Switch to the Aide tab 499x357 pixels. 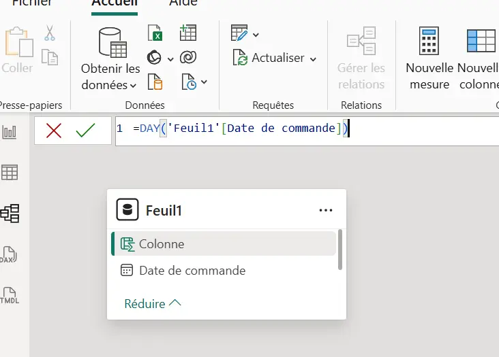click(183, 3)
